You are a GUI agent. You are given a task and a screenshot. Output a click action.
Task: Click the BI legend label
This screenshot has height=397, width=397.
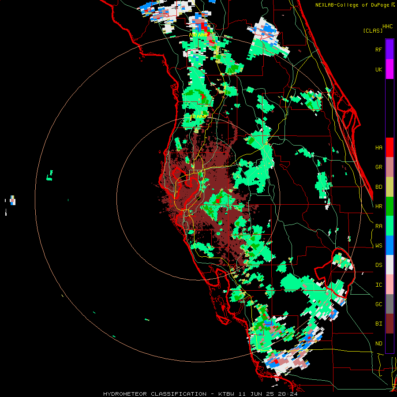pyautogui.click(x=378, y=324)
